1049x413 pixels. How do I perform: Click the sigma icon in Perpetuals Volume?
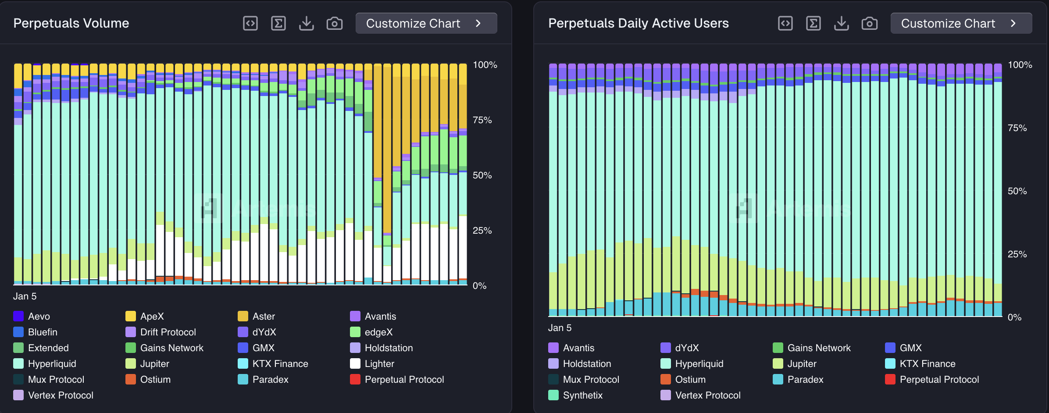[278, 23]
